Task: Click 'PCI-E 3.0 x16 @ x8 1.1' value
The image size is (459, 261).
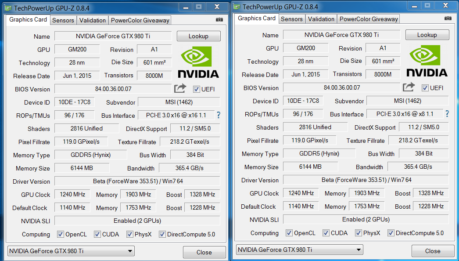Action: pos(405,114)
